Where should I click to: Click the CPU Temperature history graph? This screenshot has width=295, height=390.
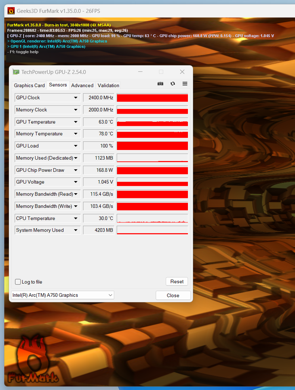[152, 218]
